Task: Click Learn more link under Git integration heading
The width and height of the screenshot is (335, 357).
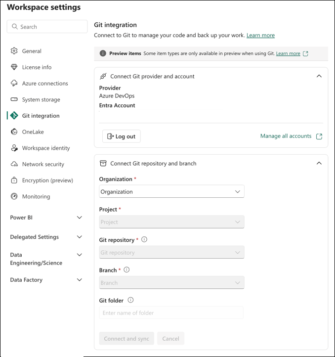Action: pyautogui.click(x=260, y=35)
